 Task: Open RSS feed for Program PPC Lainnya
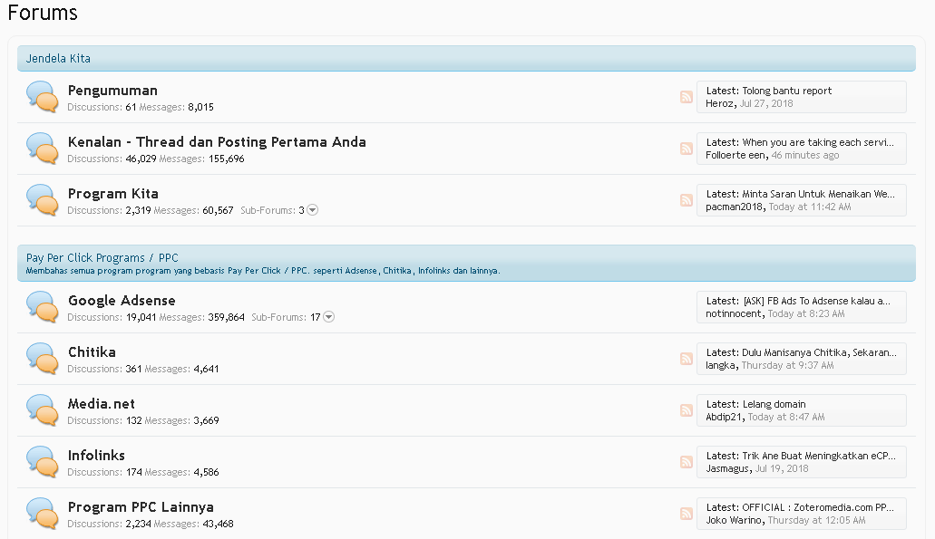click(x=687, y=514)
